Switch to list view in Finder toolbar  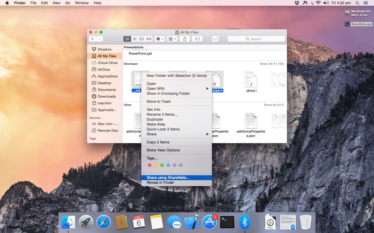point(135,39)
